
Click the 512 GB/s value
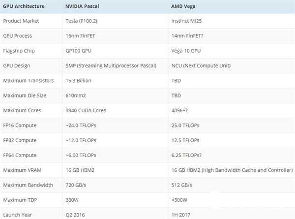(x=181, y=185)
